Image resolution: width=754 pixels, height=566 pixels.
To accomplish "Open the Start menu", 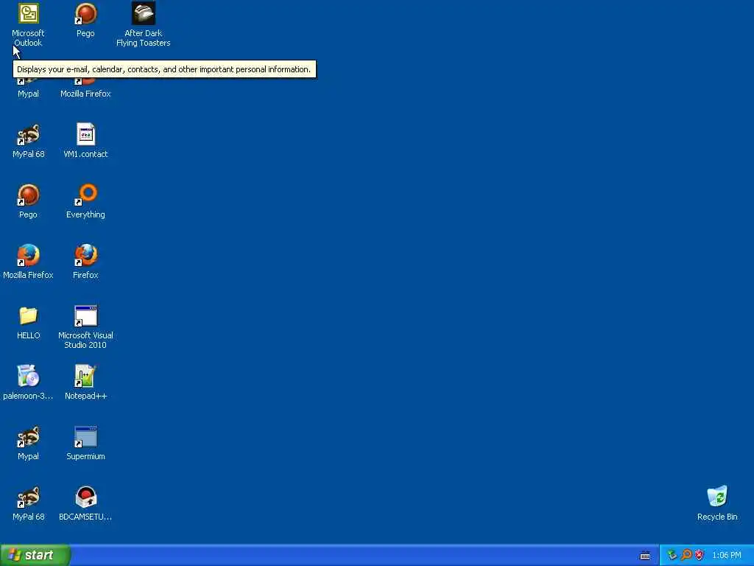I will 35,556.
